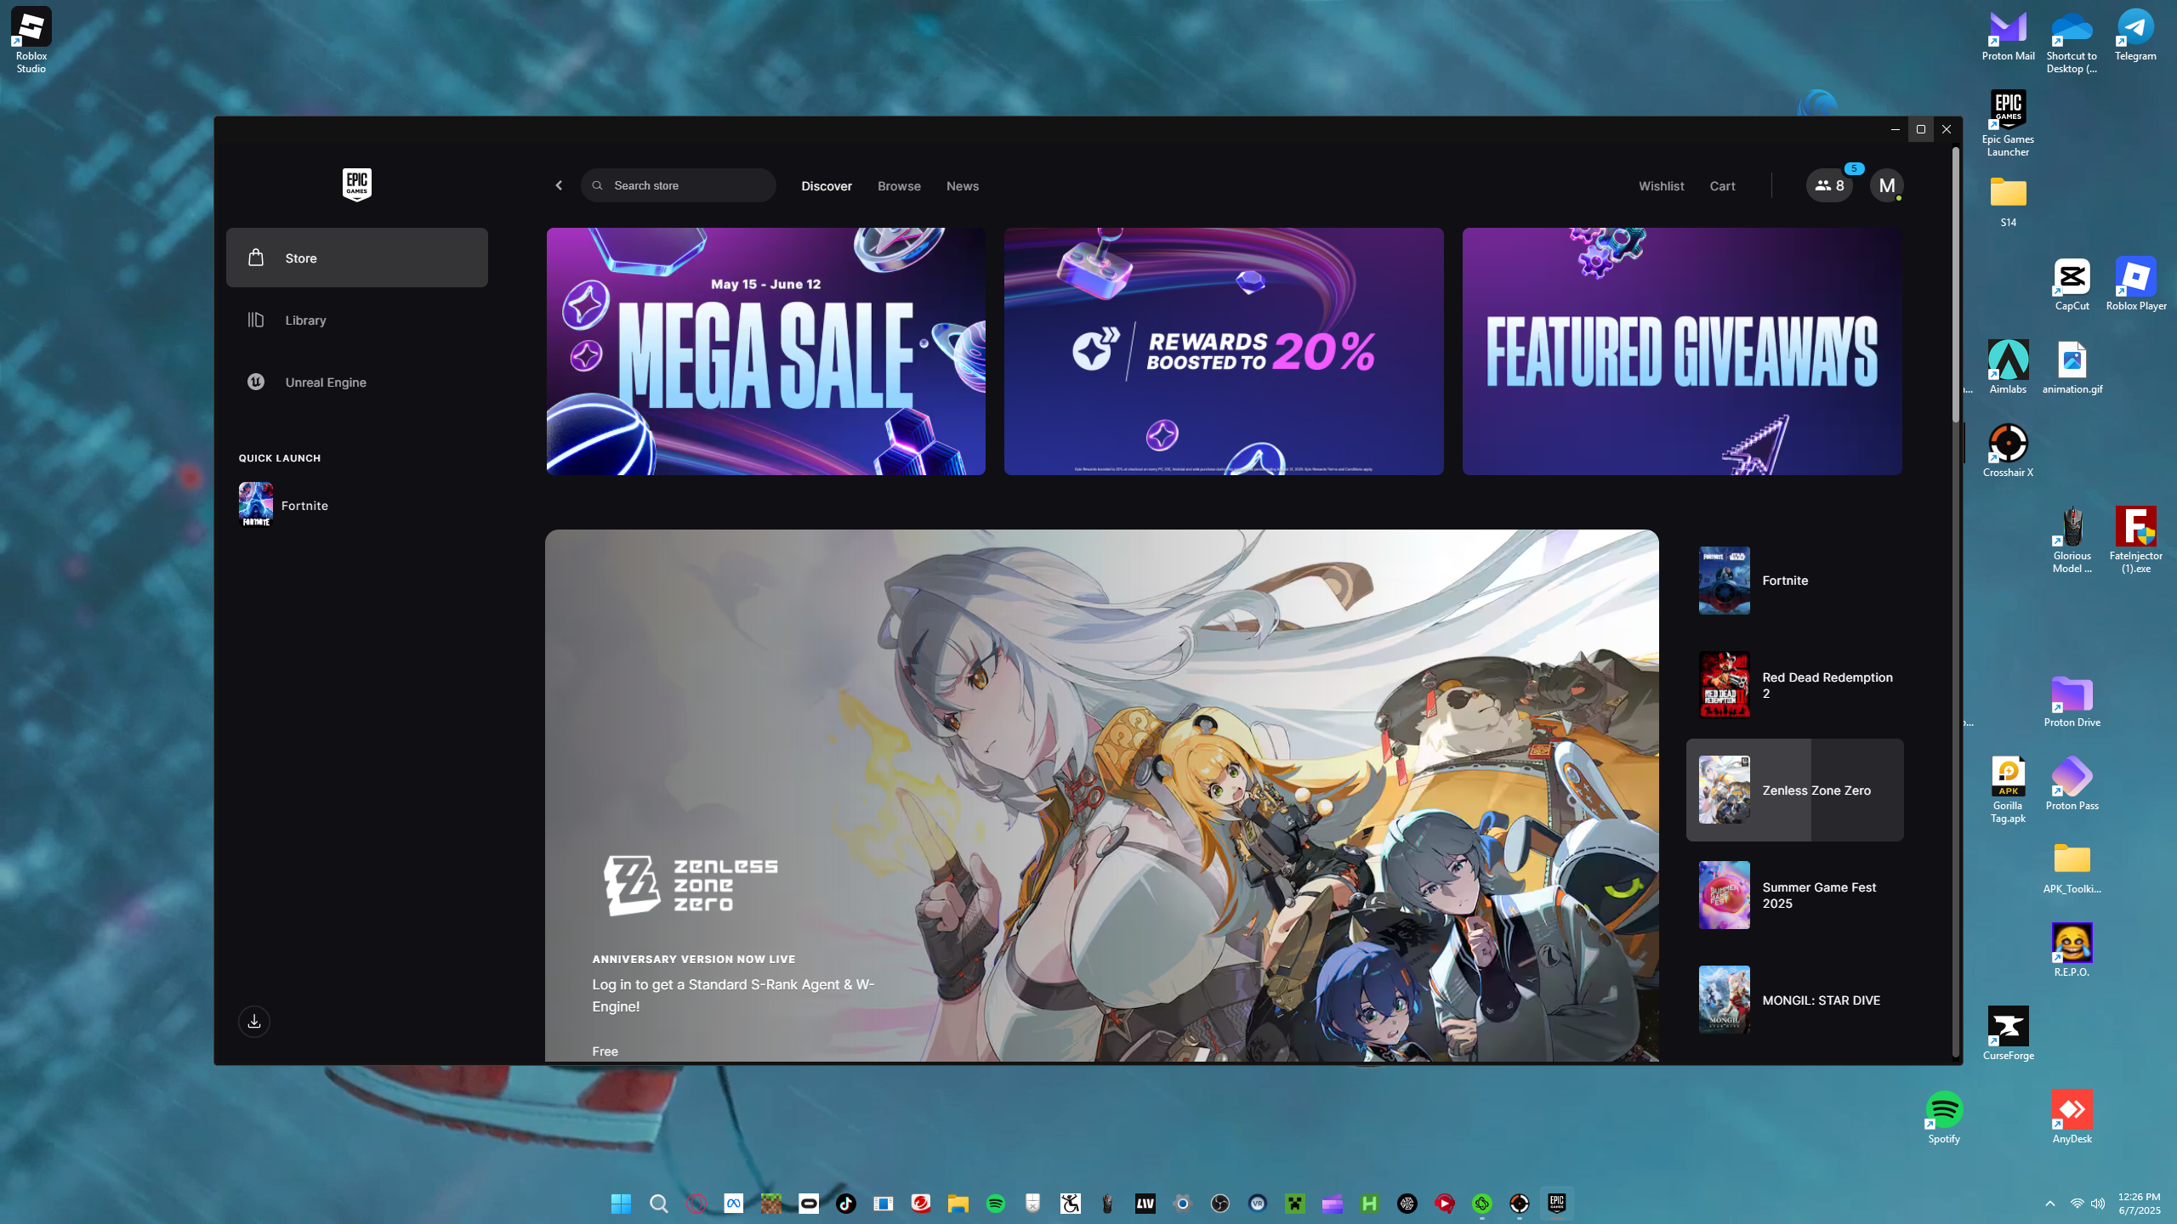
Task: Open the Cart link
Action: click(x=1722, y=186)
